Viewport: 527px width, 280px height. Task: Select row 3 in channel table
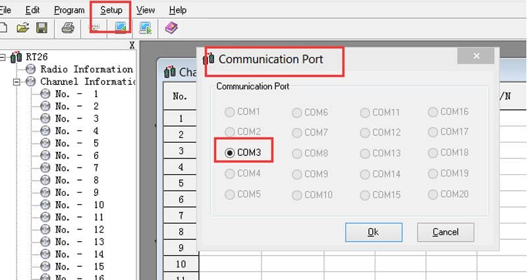point(180,151)
